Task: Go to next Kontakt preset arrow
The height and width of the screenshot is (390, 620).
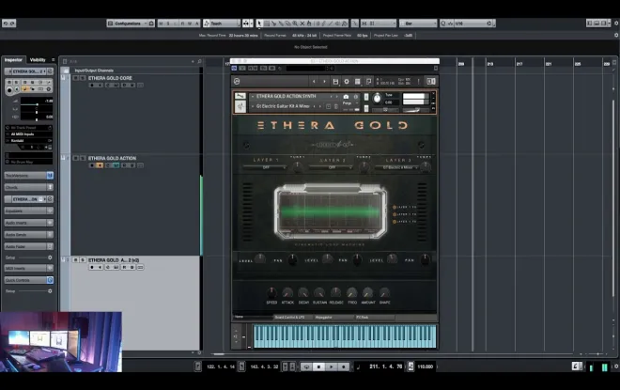Action: [x=325, y=82]
